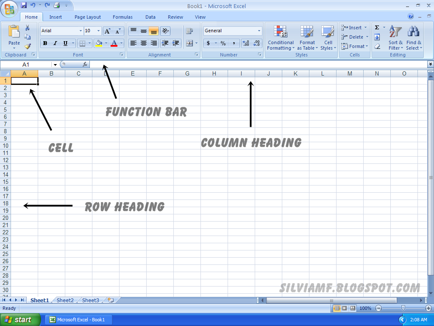This screenshot has height=326, width=434.
Task: Decrease font size with shrink A
Action: (118, 31)
